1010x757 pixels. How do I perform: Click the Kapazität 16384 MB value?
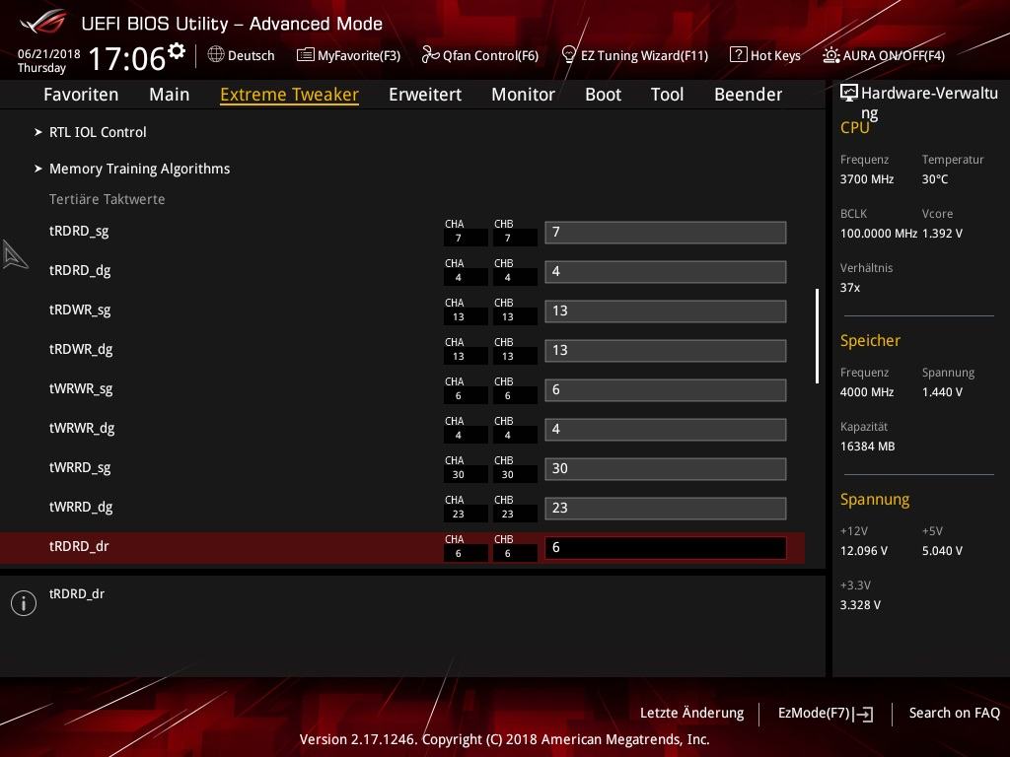pos(868,447)
